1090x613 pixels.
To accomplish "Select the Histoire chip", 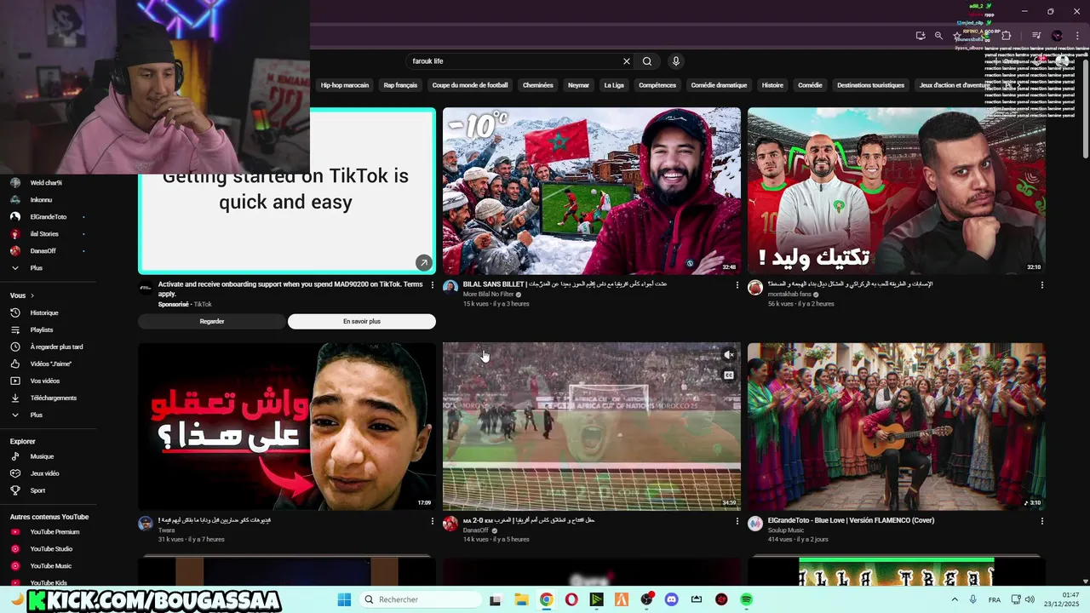I will tap(772, 85).
